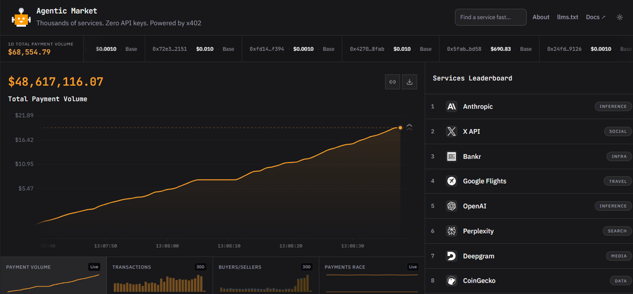The height and width of the screenshot is (294, 633).
Task: Click the MEDIA tag beside Deepgram
Action: coord(618,256)
